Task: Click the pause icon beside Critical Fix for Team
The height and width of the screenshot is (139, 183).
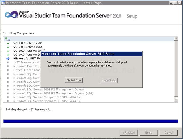Action: pos(8,70)
